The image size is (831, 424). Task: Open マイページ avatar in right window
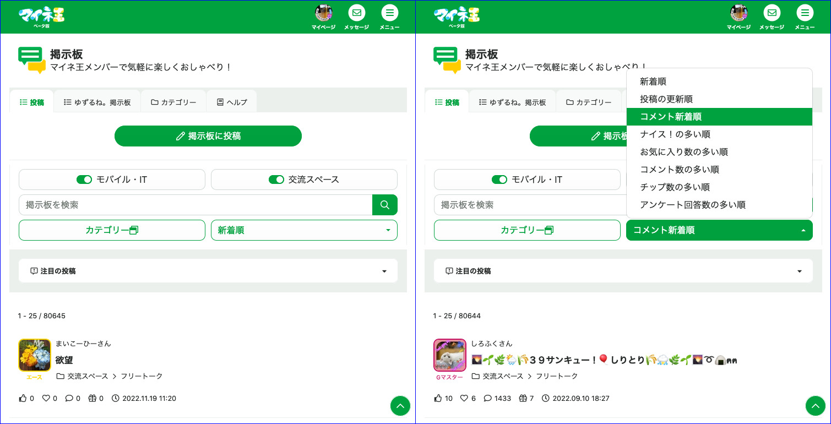coord(738,13)
